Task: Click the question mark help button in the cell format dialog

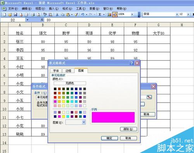Action: [132, 63]
